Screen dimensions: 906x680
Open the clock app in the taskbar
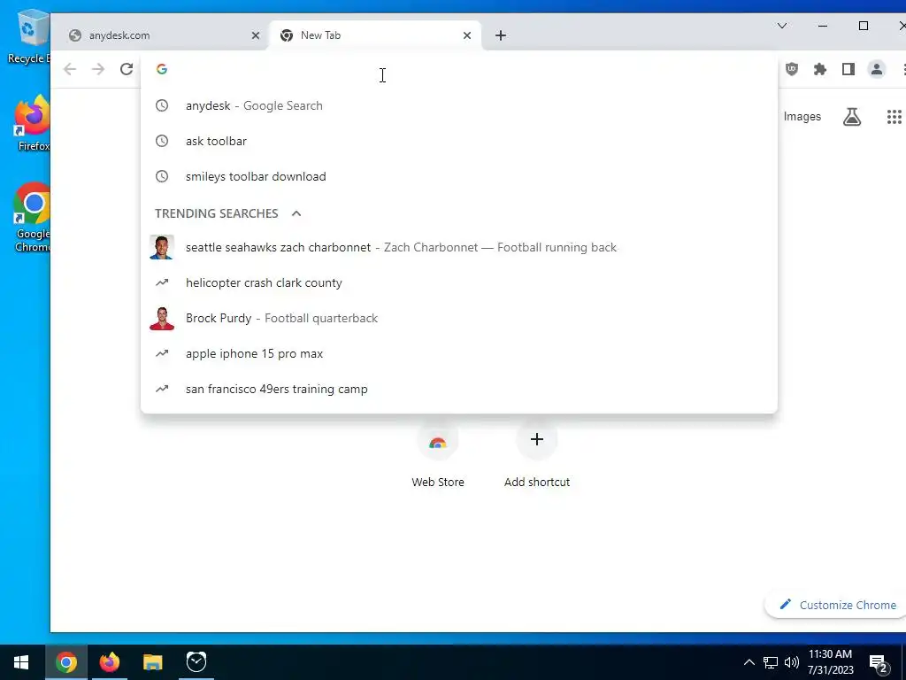click(x=196, y=662)
